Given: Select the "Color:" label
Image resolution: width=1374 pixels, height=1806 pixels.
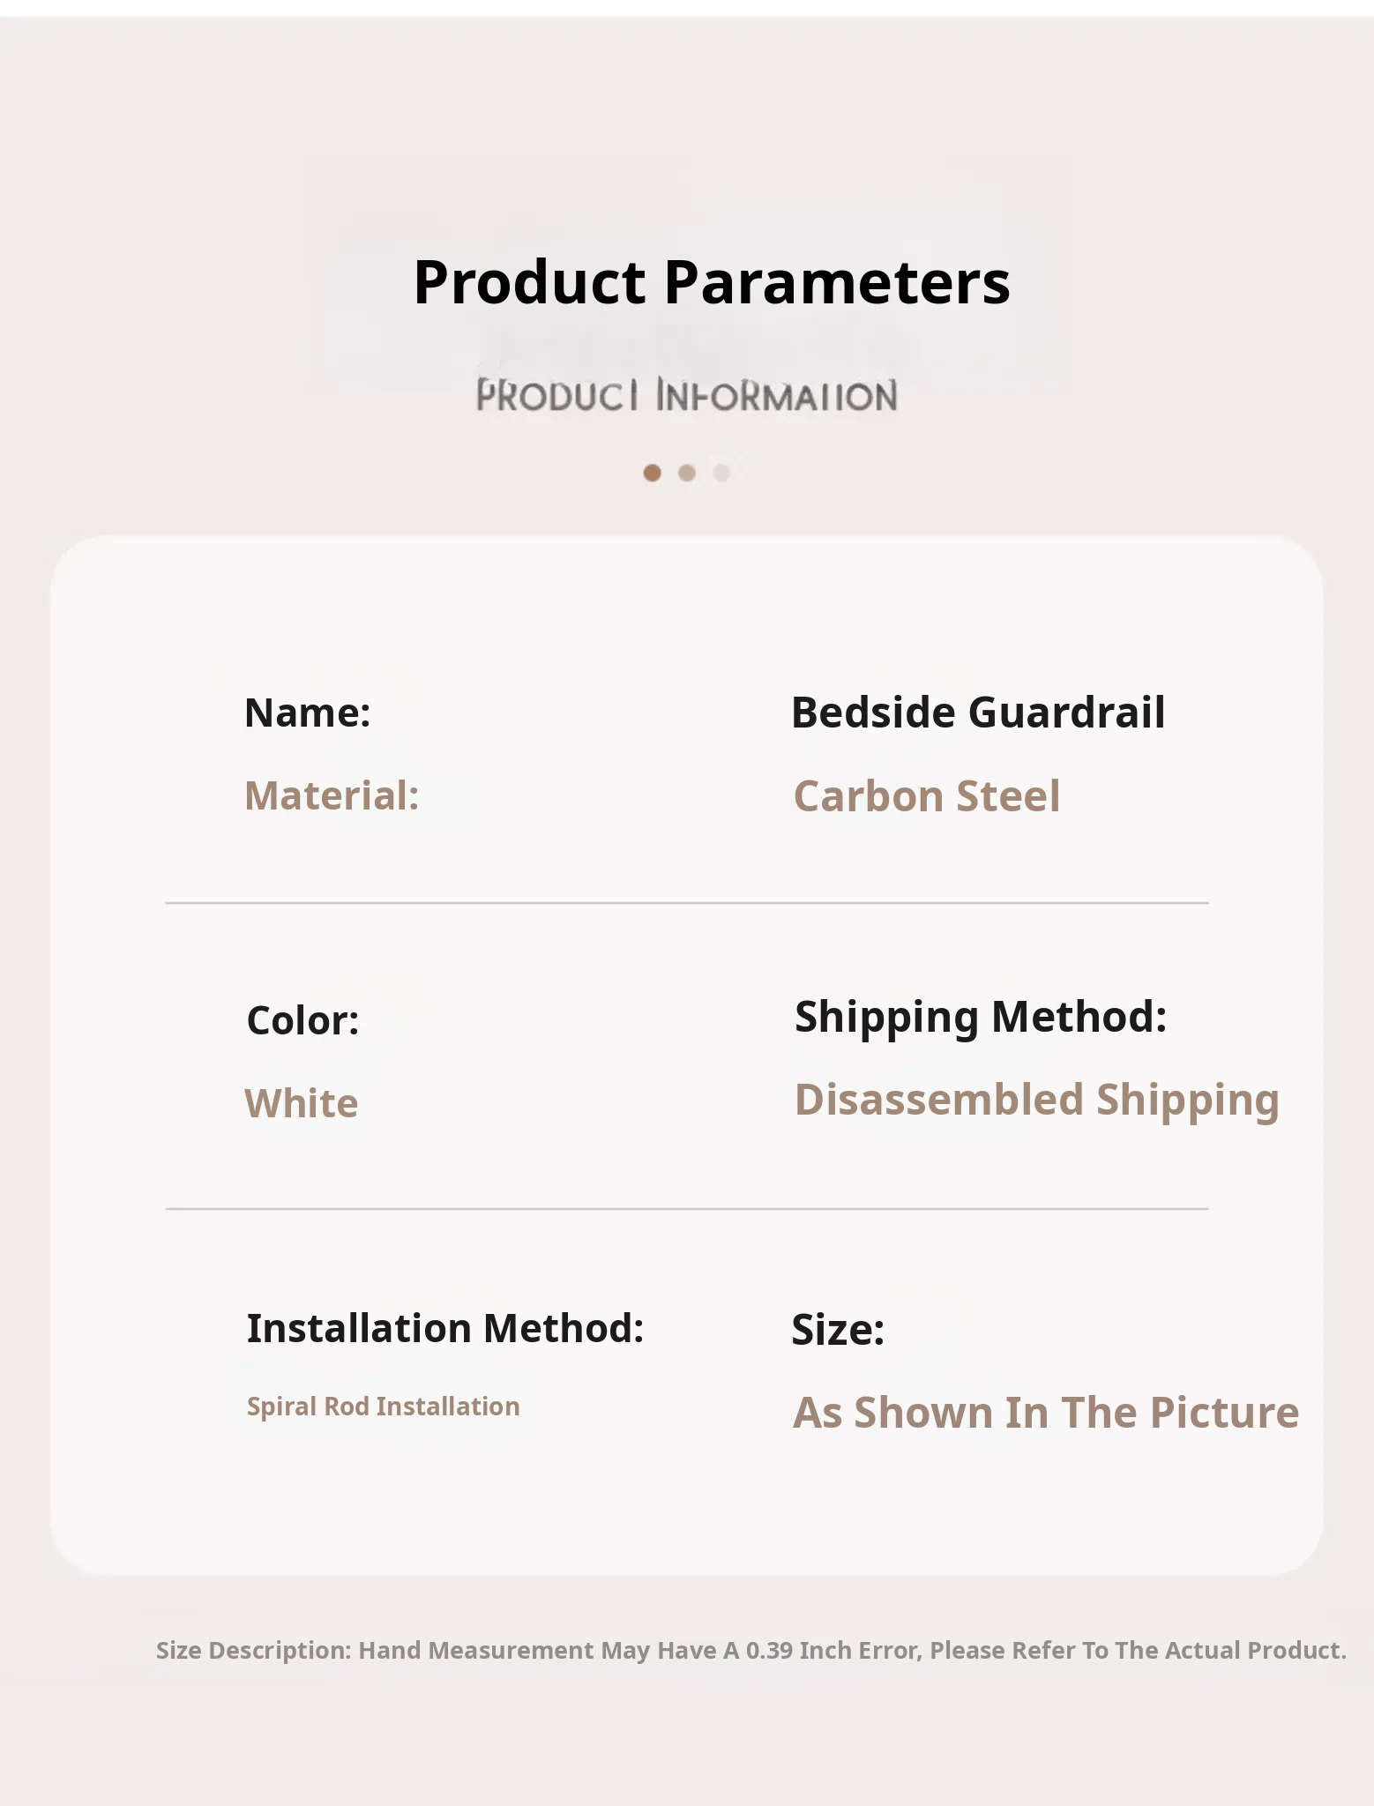Looking at the screenshot, I should click(302, 1020).
